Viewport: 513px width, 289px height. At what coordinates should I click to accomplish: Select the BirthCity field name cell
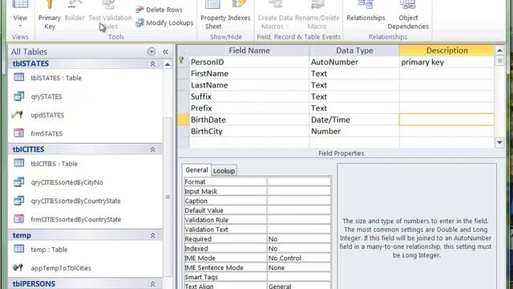point(249,132)
